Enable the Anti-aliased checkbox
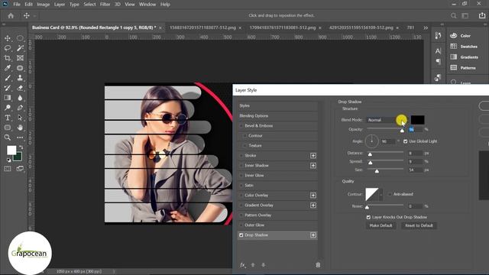The height and width of the screenshot is (275, 489). pos(390,194)
